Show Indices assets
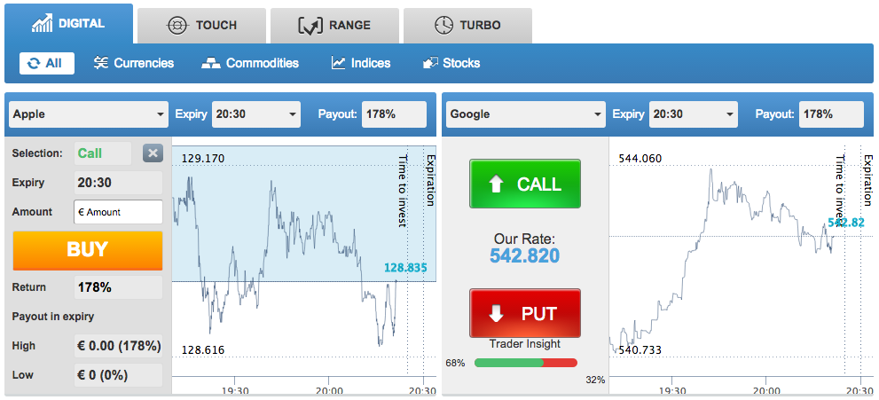 [x=361, y=63]
